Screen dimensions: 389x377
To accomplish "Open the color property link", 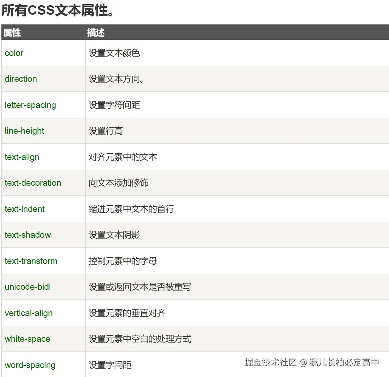I will pos(14,53).
